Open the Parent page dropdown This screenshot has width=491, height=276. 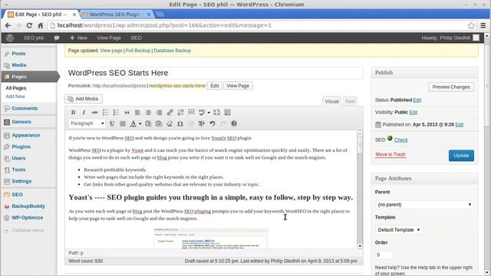pos(424,205)
